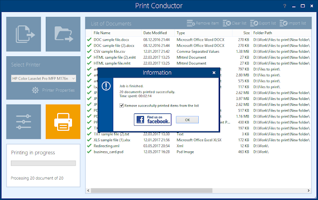Click Comma-Separated Values type cell
Viewport: 318px width, 200px height.
(198, 51)
